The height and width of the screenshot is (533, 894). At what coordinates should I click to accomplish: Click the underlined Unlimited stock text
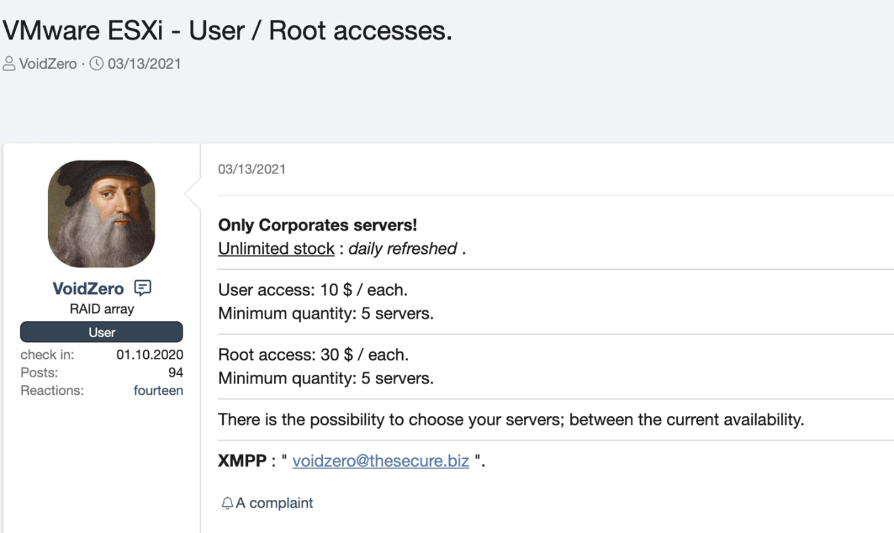click(x=276, y=248)
